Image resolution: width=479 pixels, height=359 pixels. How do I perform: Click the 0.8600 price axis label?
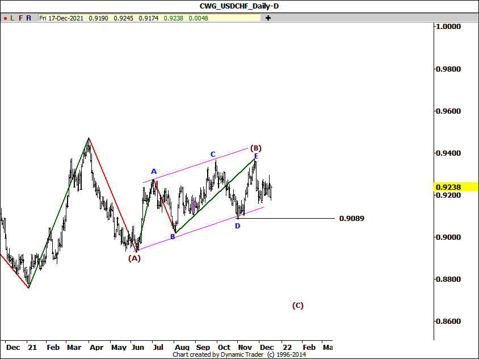click(x=448, y=322)
